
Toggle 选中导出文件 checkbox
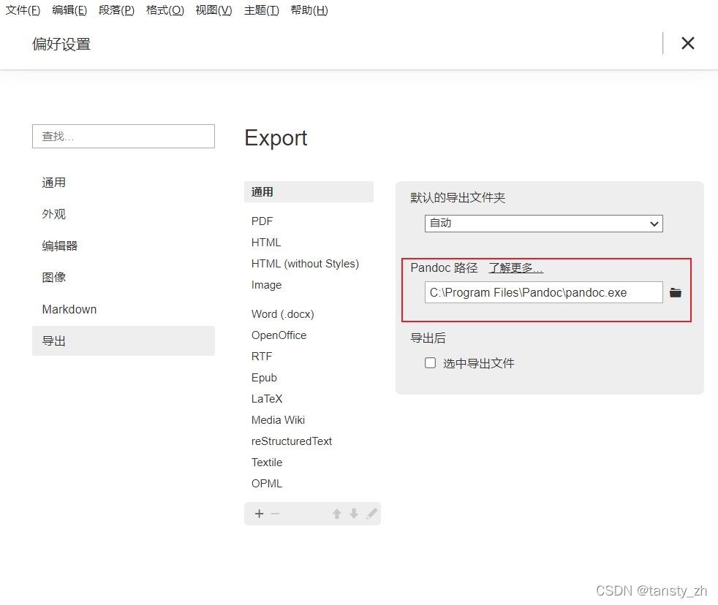click(x=430, y=363)
